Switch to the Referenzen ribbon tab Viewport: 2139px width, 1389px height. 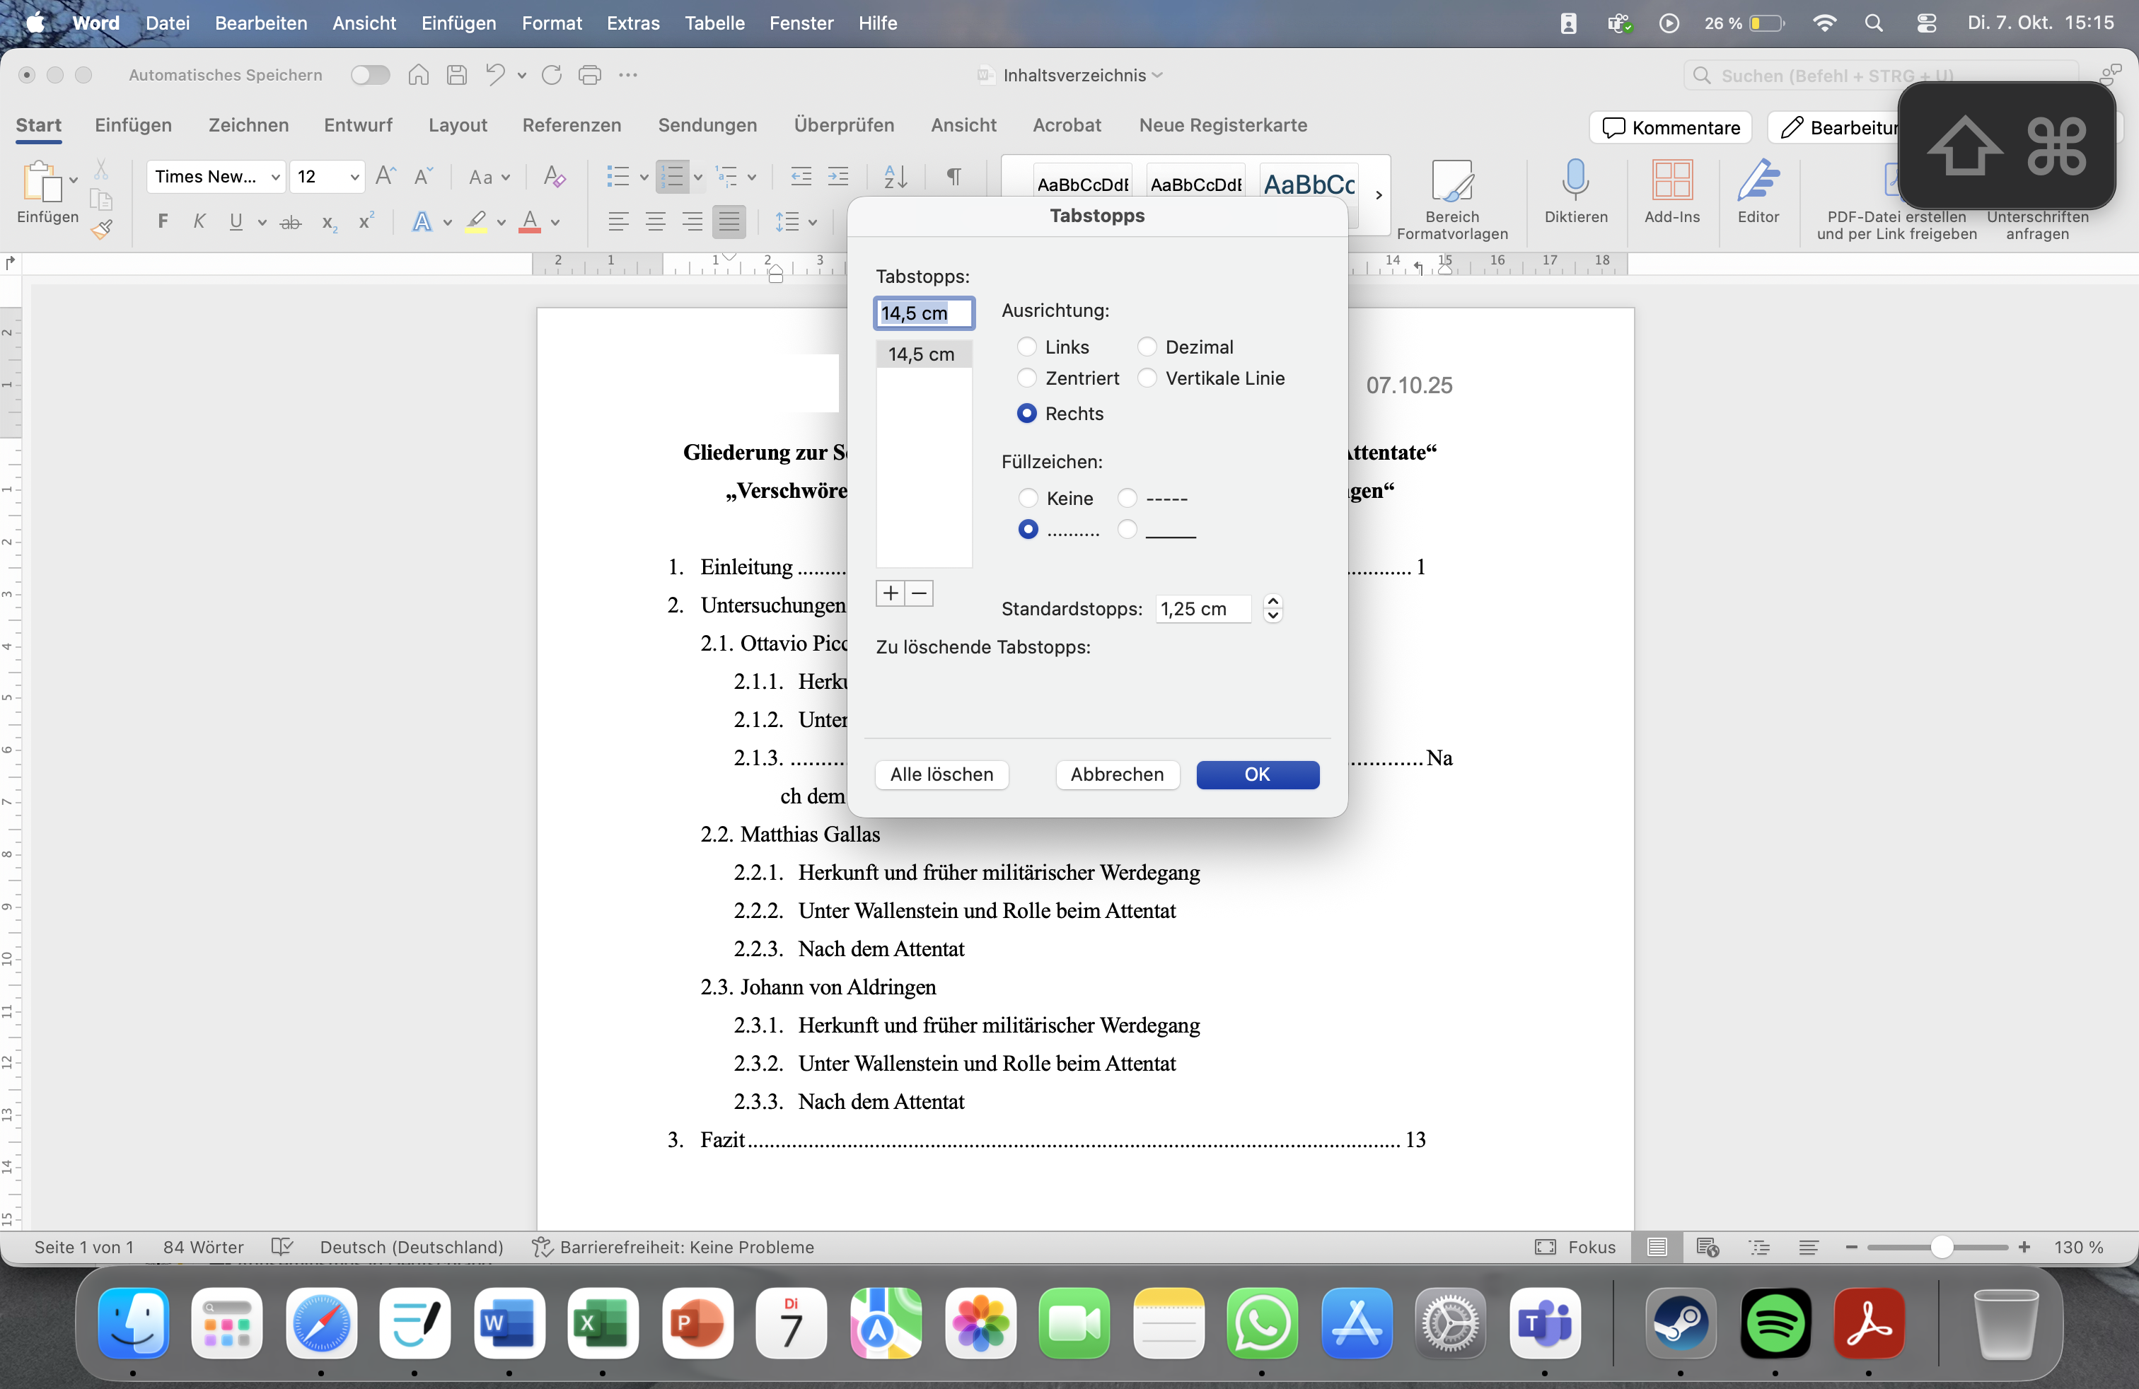click(x=572, y=125)
